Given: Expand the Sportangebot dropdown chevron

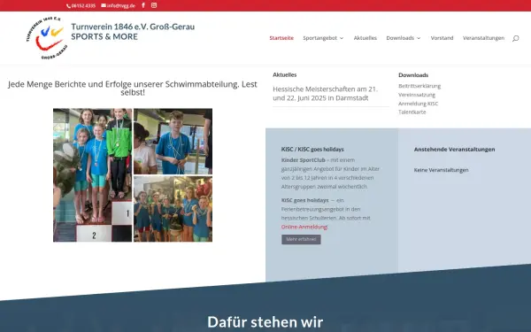Looking at the screenshot, I should coord(342,38).
